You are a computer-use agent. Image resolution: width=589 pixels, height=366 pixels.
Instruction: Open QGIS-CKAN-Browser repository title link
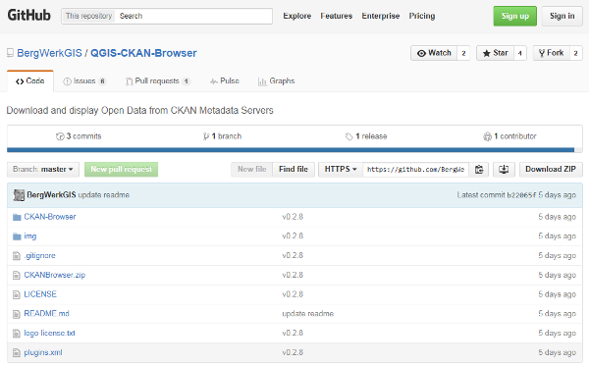tap(143, 53)
